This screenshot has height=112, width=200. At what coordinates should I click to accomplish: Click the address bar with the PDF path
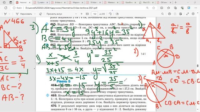61,8
